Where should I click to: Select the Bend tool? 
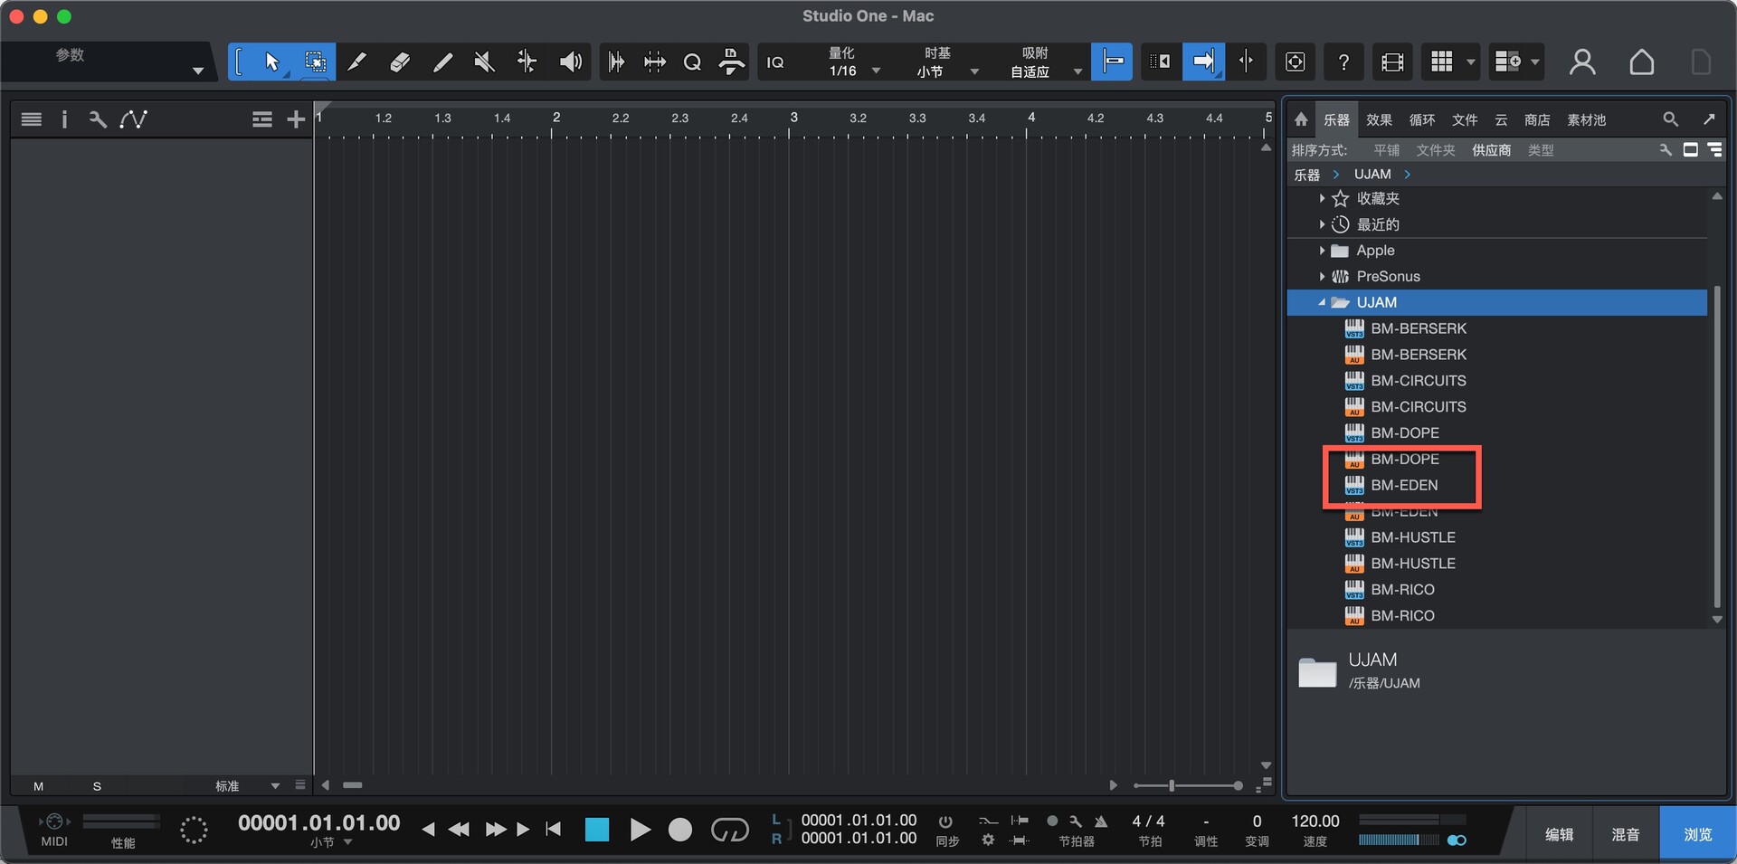click(x=527, y=62)
